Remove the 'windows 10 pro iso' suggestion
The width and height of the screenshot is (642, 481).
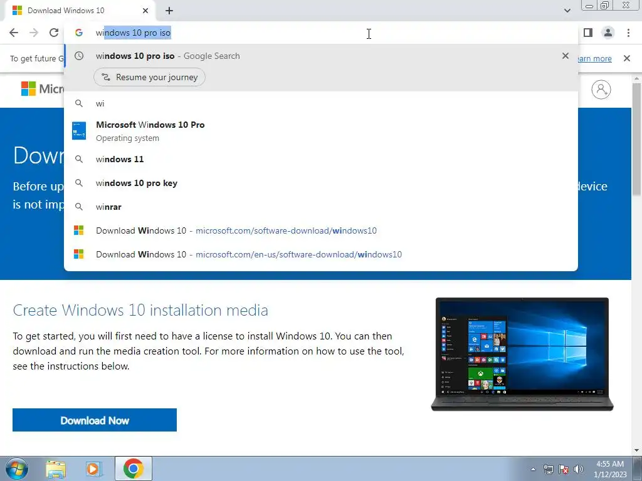[566, 56]
